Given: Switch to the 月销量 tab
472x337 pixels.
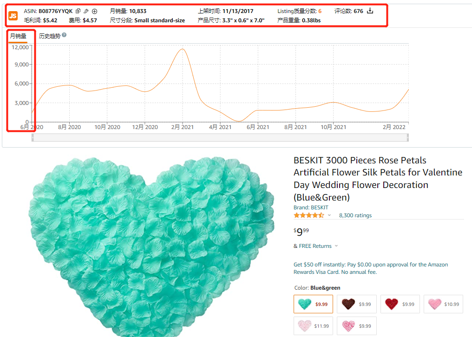Looking at the screenshot, I should point(18,36).
